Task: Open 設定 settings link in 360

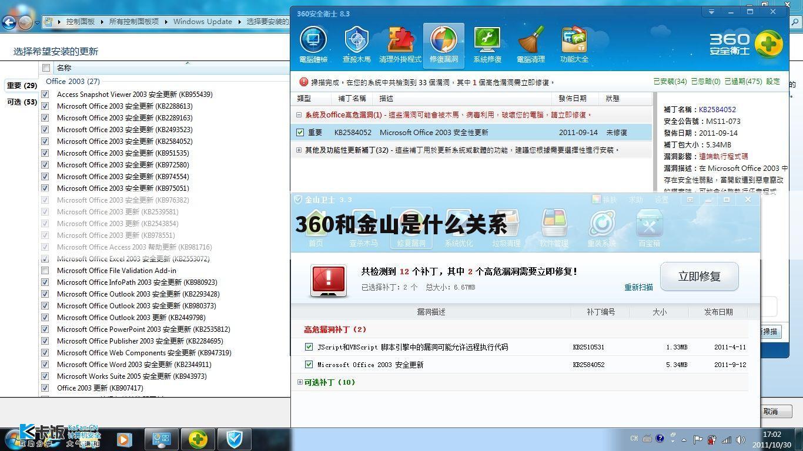Action: 773,82
